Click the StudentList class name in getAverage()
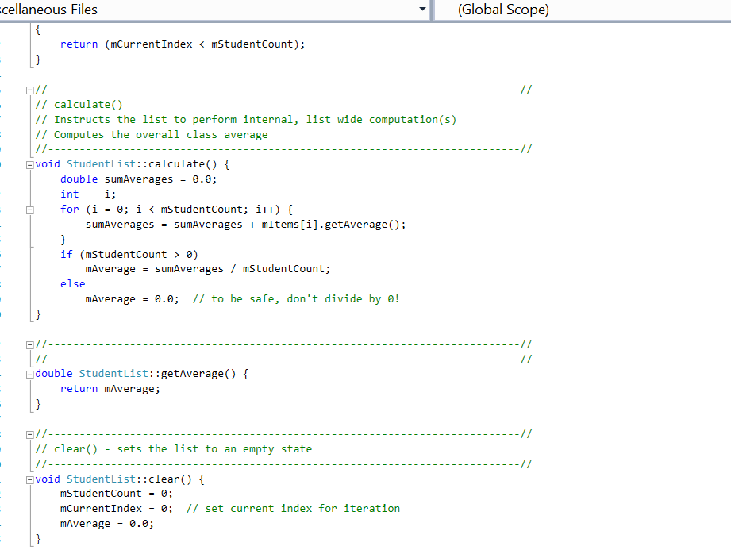 tap(113, 374)
